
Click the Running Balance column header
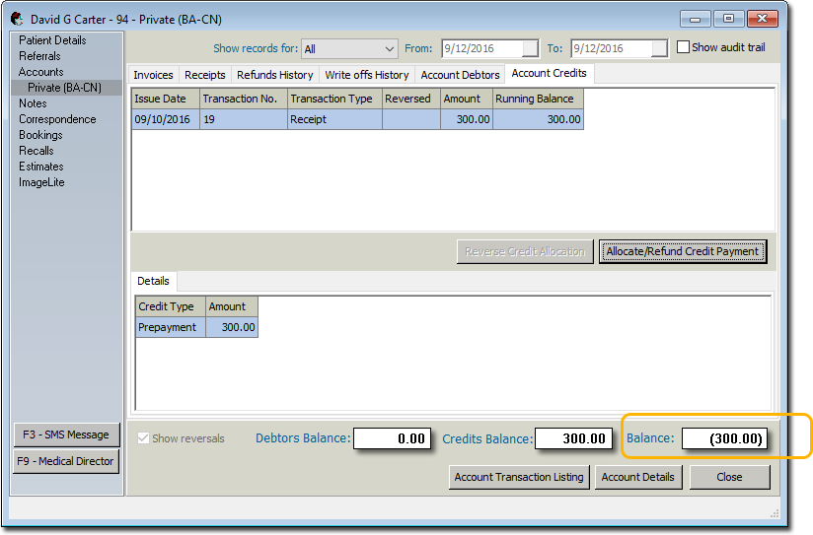(538, 99)
